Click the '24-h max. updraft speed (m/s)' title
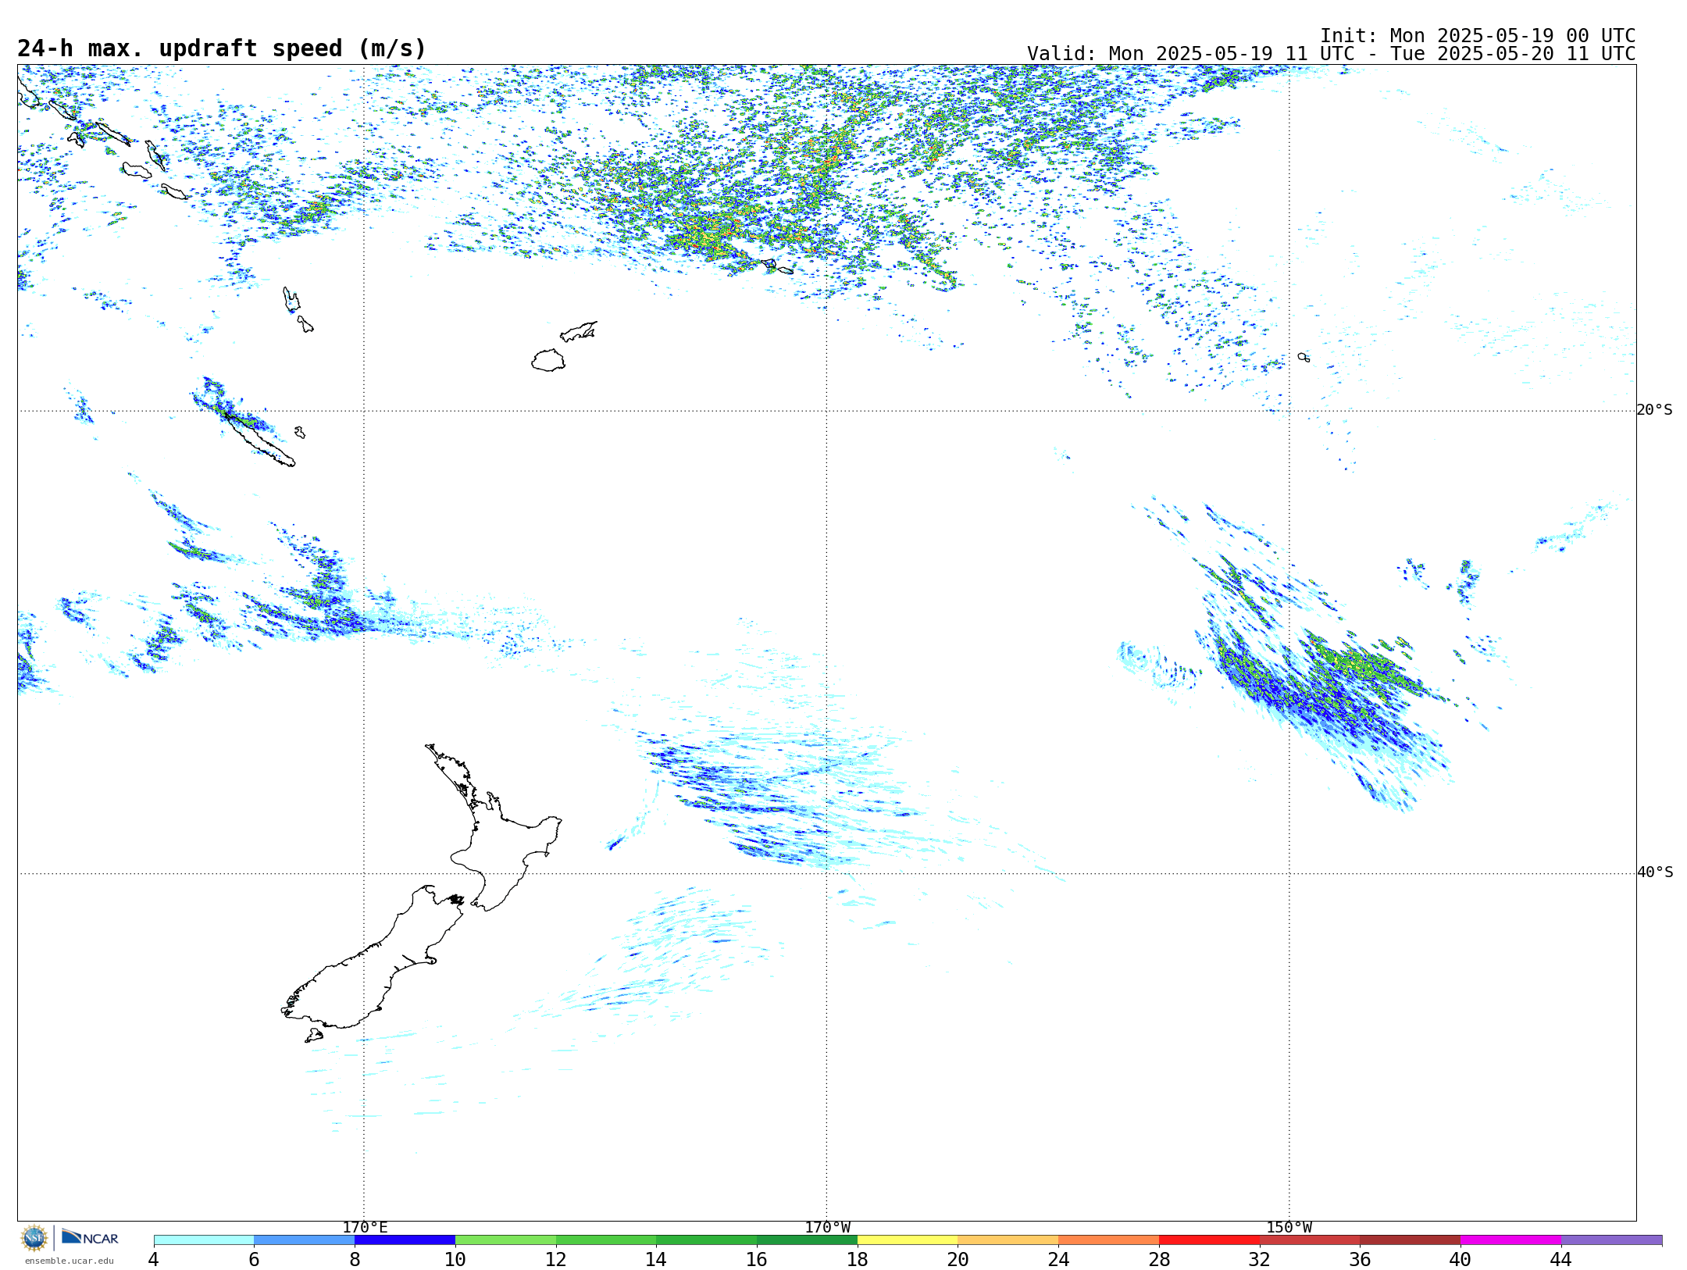This screenshot has height=1270, width=1687. click(x=222, y=48)
